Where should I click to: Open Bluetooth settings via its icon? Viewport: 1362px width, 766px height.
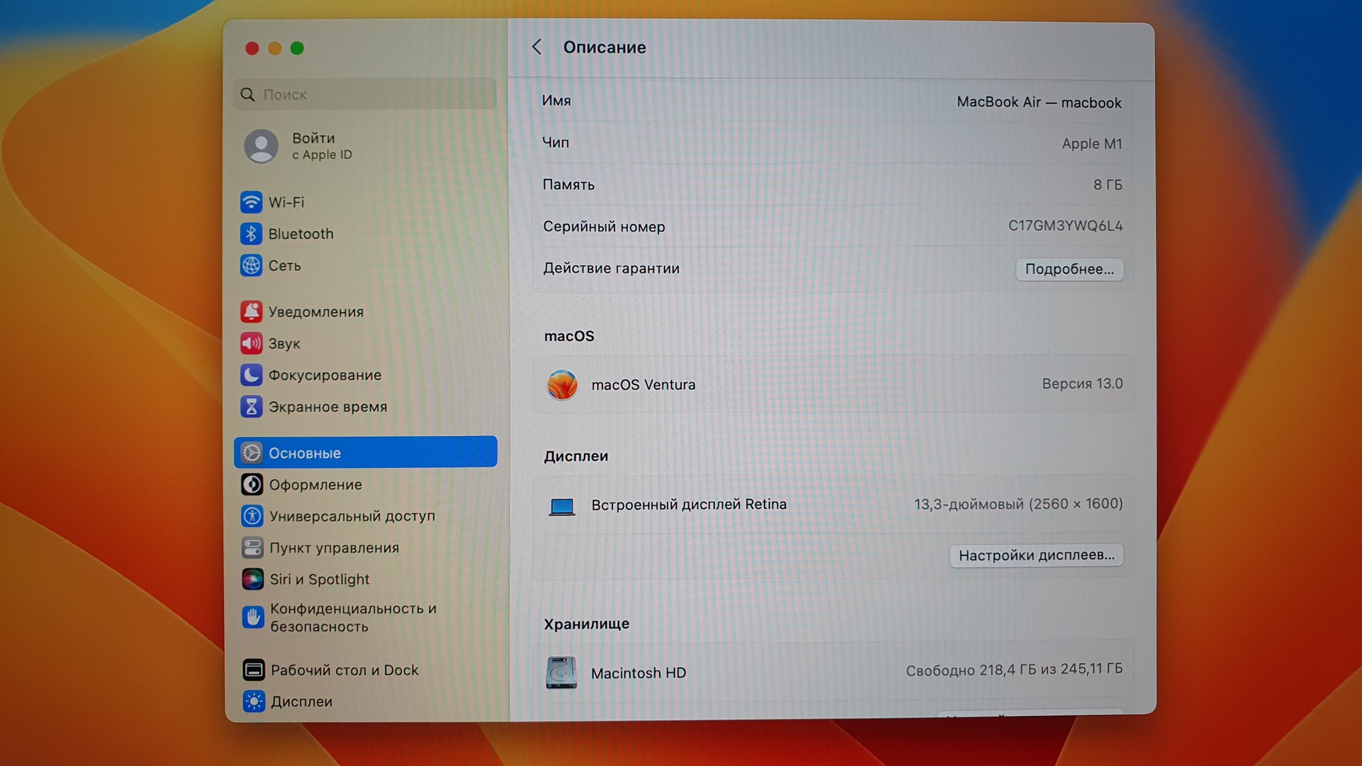coord(251,233)
